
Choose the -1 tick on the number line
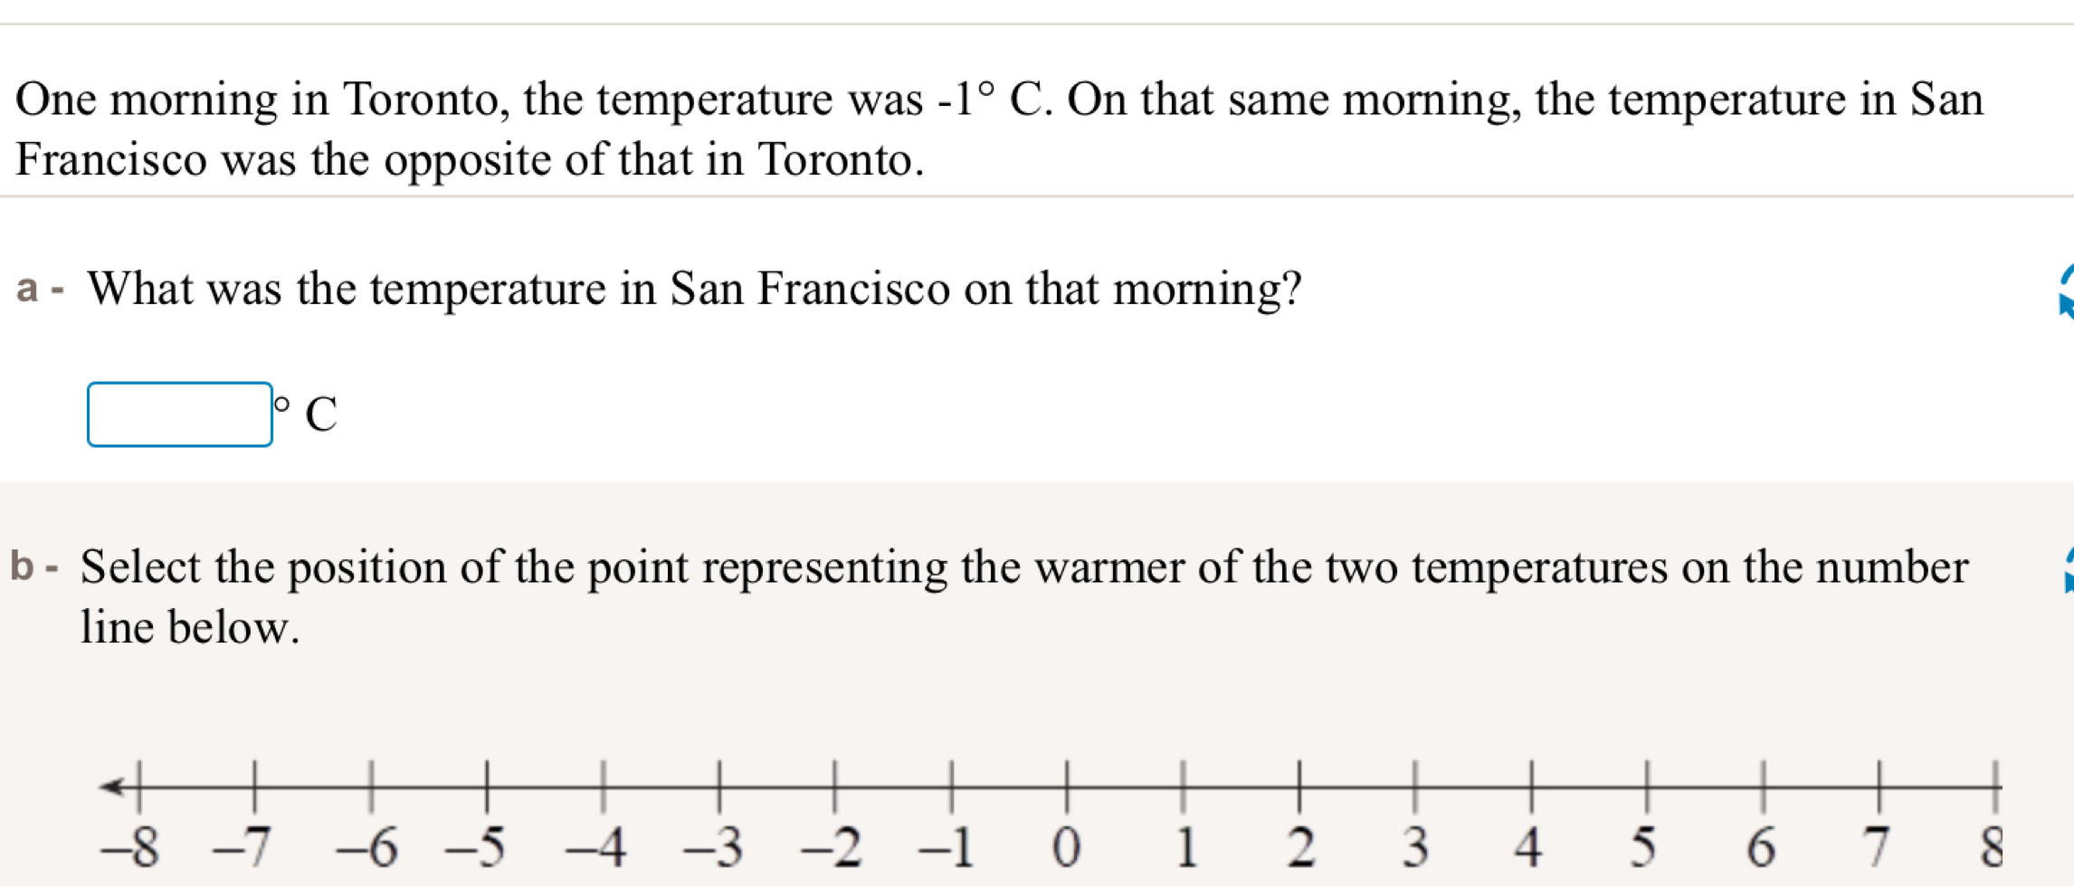point(951,787)
